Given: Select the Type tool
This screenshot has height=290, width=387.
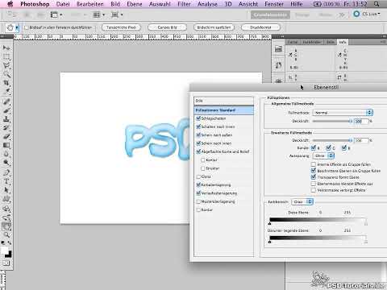Looking at the screenshot, I should coord(6,181).
